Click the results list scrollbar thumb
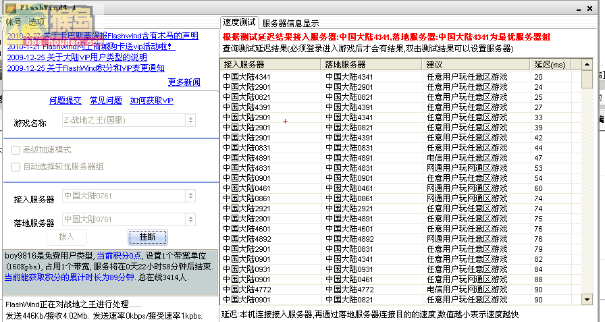 click(587, 80)
